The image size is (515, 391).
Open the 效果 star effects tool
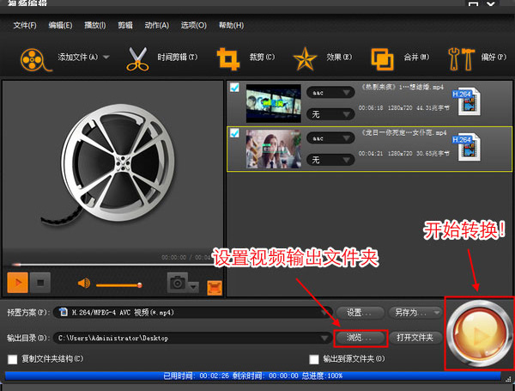(x=305, y=58)
